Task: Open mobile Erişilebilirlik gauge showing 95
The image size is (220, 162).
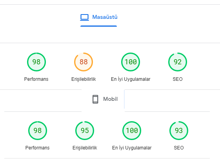Action: click(85, 131)
